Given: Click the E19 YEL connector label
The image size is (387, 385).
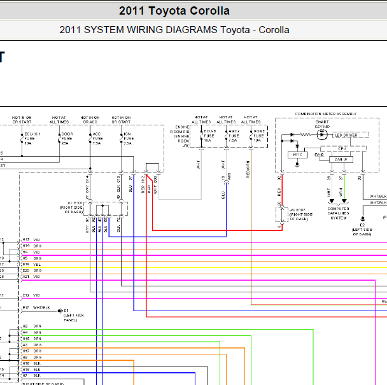Looking at the screenshot, I should tap(32, 265).
